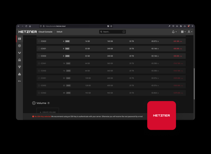The image size is (211, 154).
Task: Choose the CCX32 radio button
Action: [x=39, y=56]
